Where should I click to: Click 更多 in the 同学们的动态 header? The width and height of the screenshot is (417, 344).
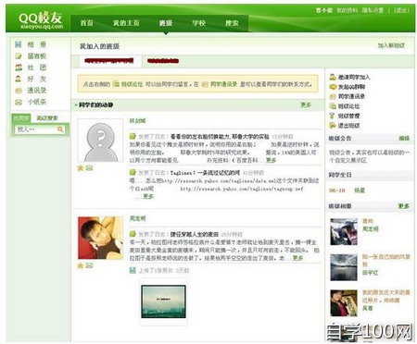click(x=306, y=104)
